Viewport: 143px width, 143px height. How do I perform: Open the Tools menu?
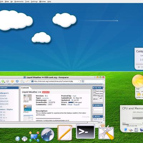pyautogui.click(x=27, y=1)
